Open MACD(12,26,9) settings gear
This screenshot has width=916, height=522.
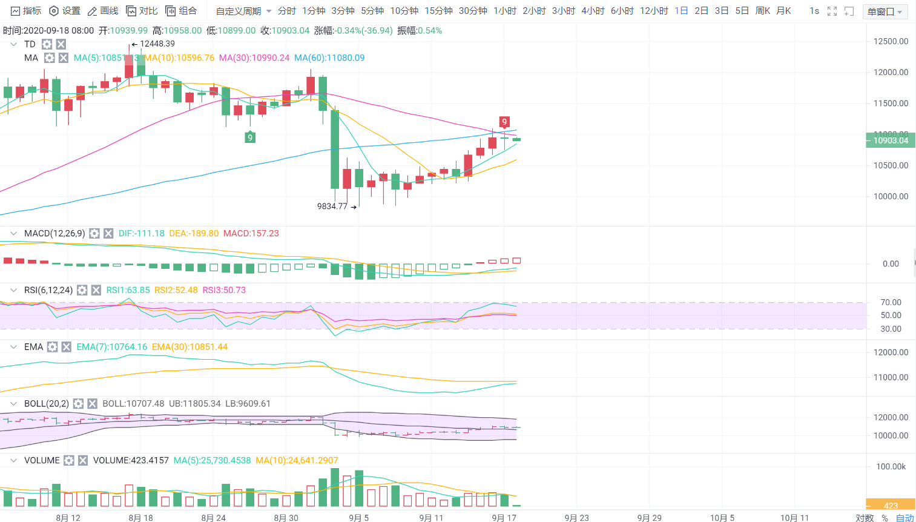[x=94, y=233]
